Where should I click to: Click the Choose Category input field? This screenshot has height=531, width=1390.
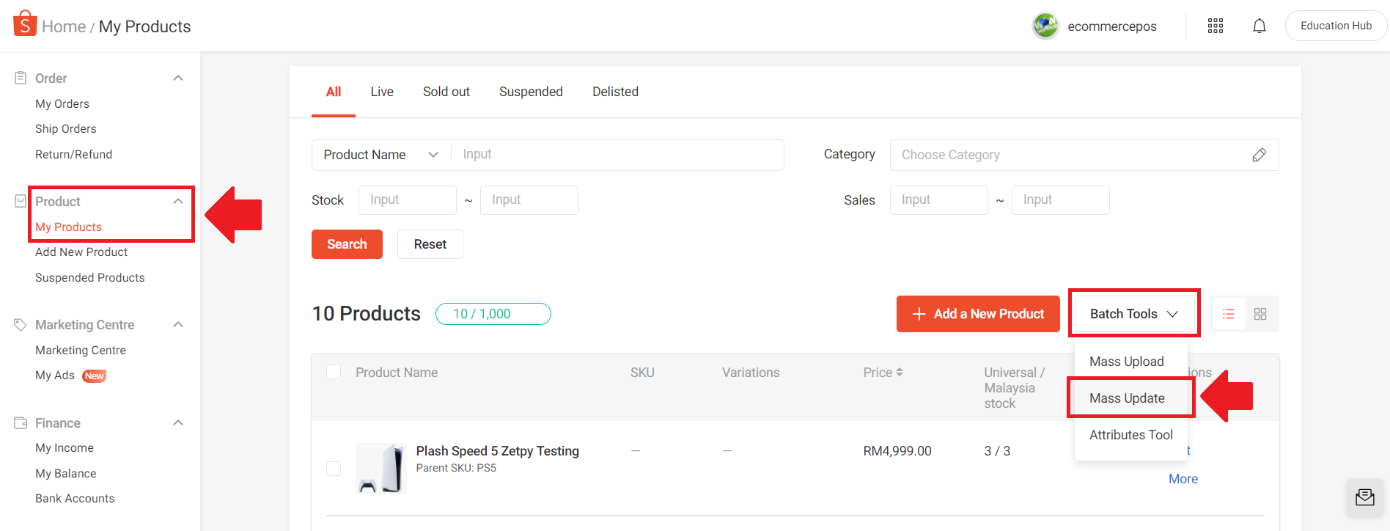(x=1070, y=155)
